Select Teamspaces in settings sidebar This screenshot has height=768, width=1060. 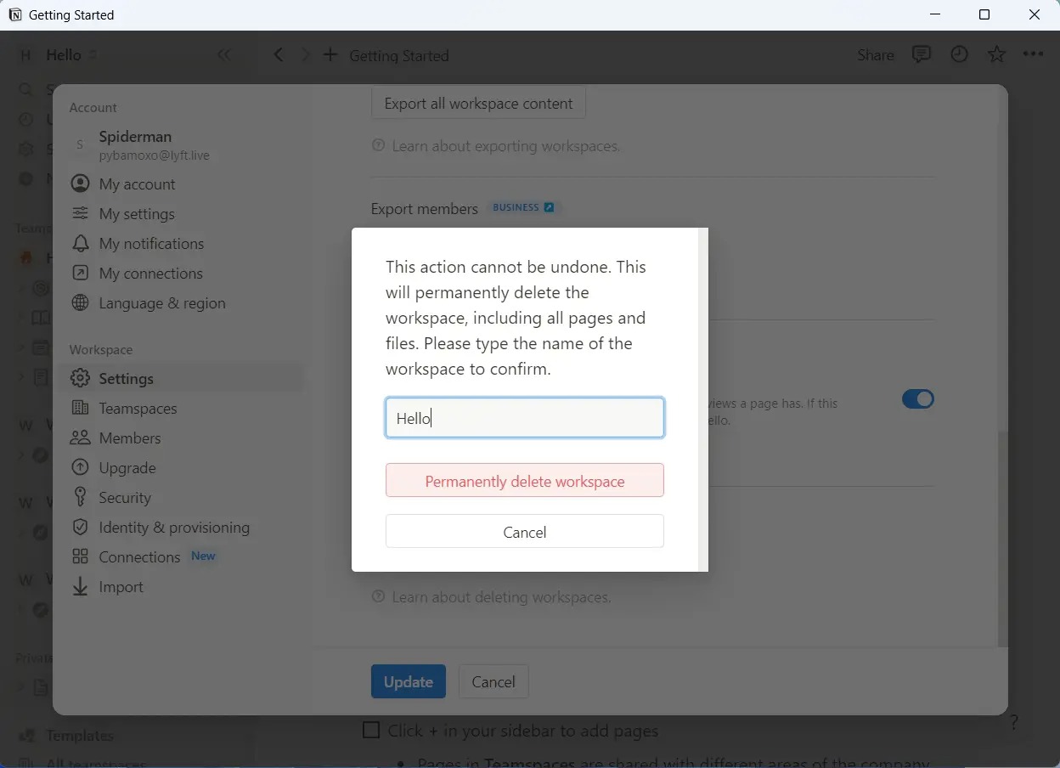pos(138,409)
